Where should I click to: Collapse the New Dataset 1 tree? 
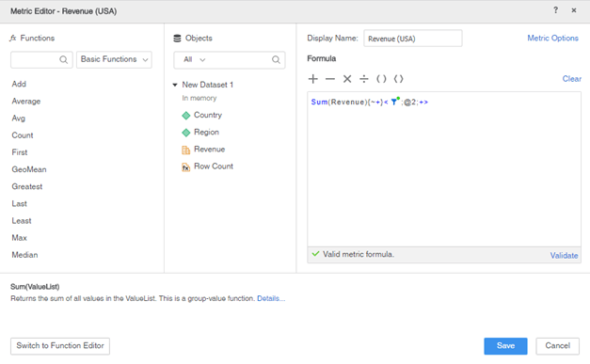pos(175,85)
